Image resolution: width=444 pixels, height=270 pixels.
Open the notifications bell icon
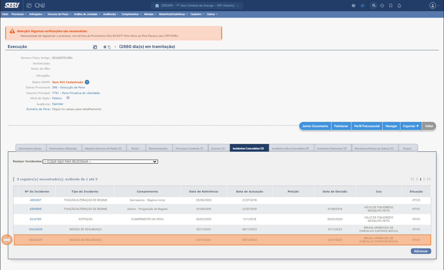[x=399, y=6]
